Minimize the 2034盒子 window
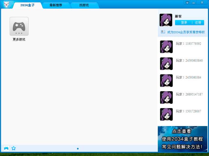This screenshot has height=156, width=209. (194, 3)
